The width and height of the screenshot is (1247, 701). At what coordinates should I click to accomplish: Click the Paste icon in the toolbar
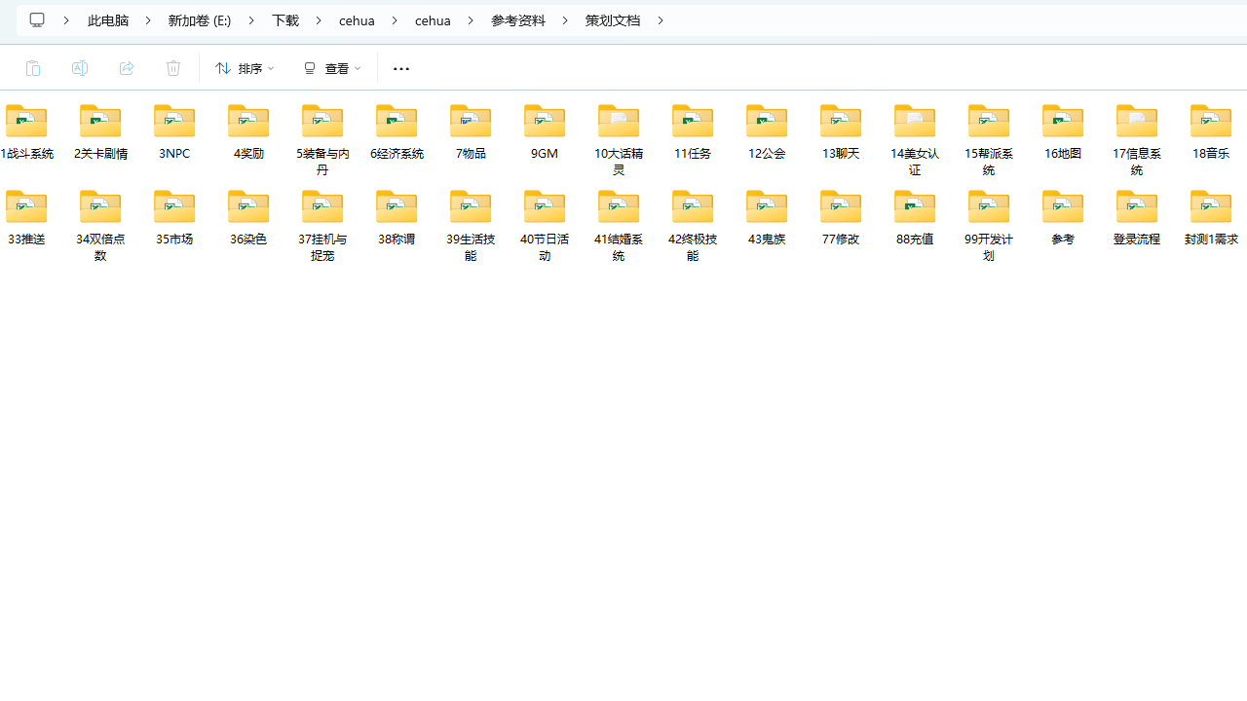click(x=33, y=68)
